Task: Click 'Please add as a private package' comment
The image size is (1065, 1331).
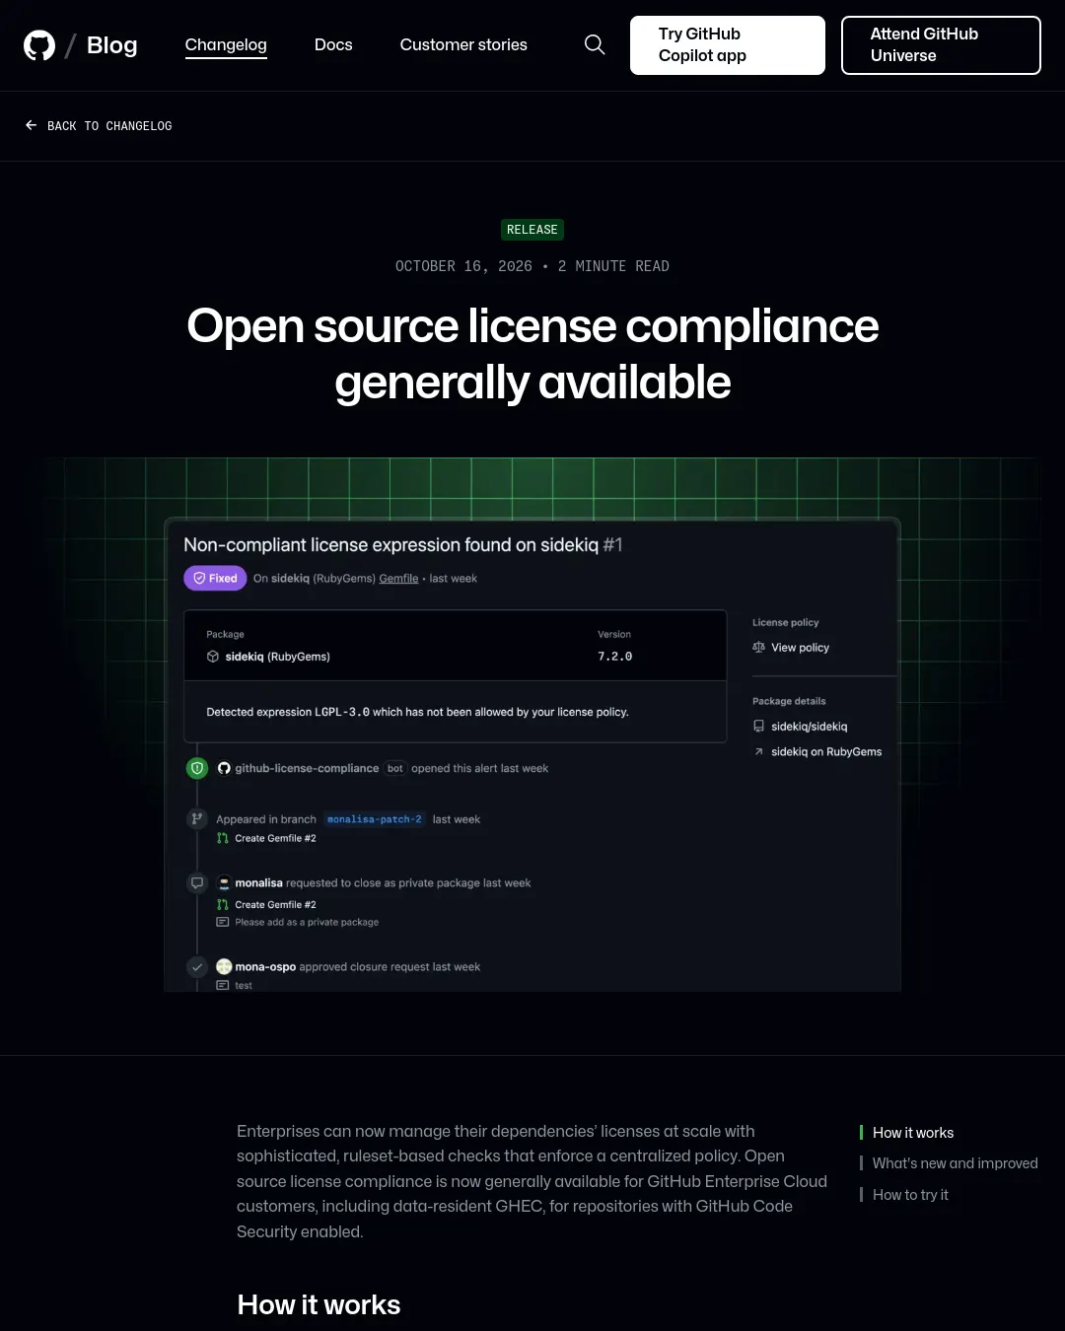Action: [x=307, y=922]
